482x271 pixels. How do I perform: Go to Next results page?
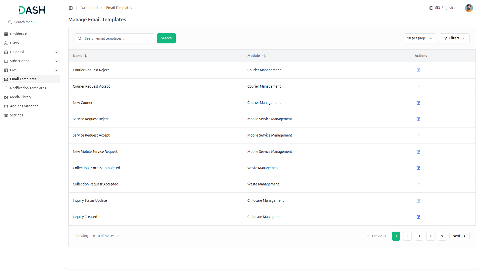point(459,236)
